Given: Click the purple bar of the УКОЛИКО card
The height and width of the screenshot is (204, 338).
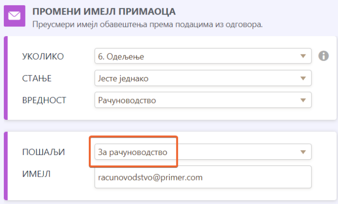Looking at the screenshot, I should click(x=6, y=78).
